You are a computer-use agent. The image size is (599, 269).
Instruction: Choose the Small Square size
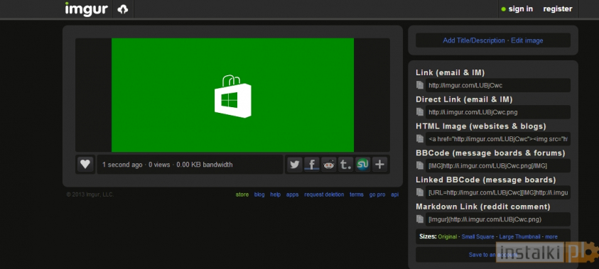[x=477, y=236]
